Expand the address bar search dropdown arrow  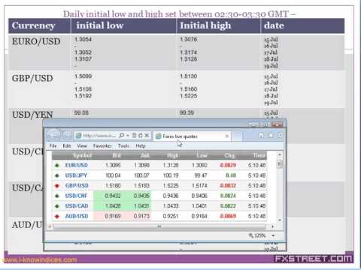pos(128,136)
